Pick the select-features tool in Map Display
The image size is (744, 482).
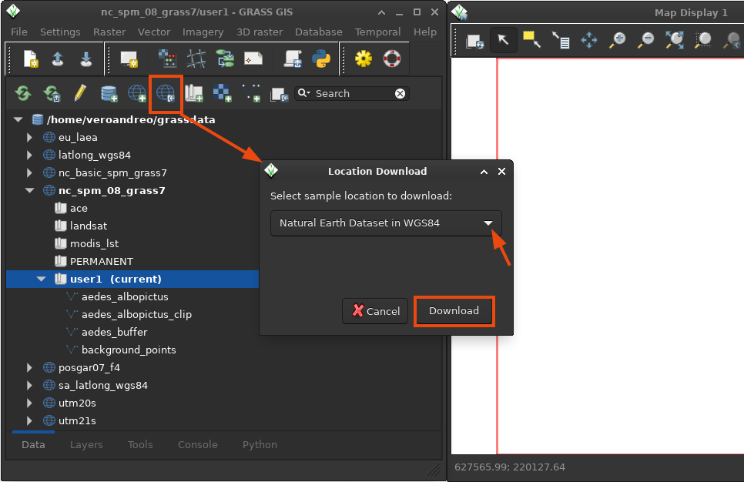[x=532, y=40]
